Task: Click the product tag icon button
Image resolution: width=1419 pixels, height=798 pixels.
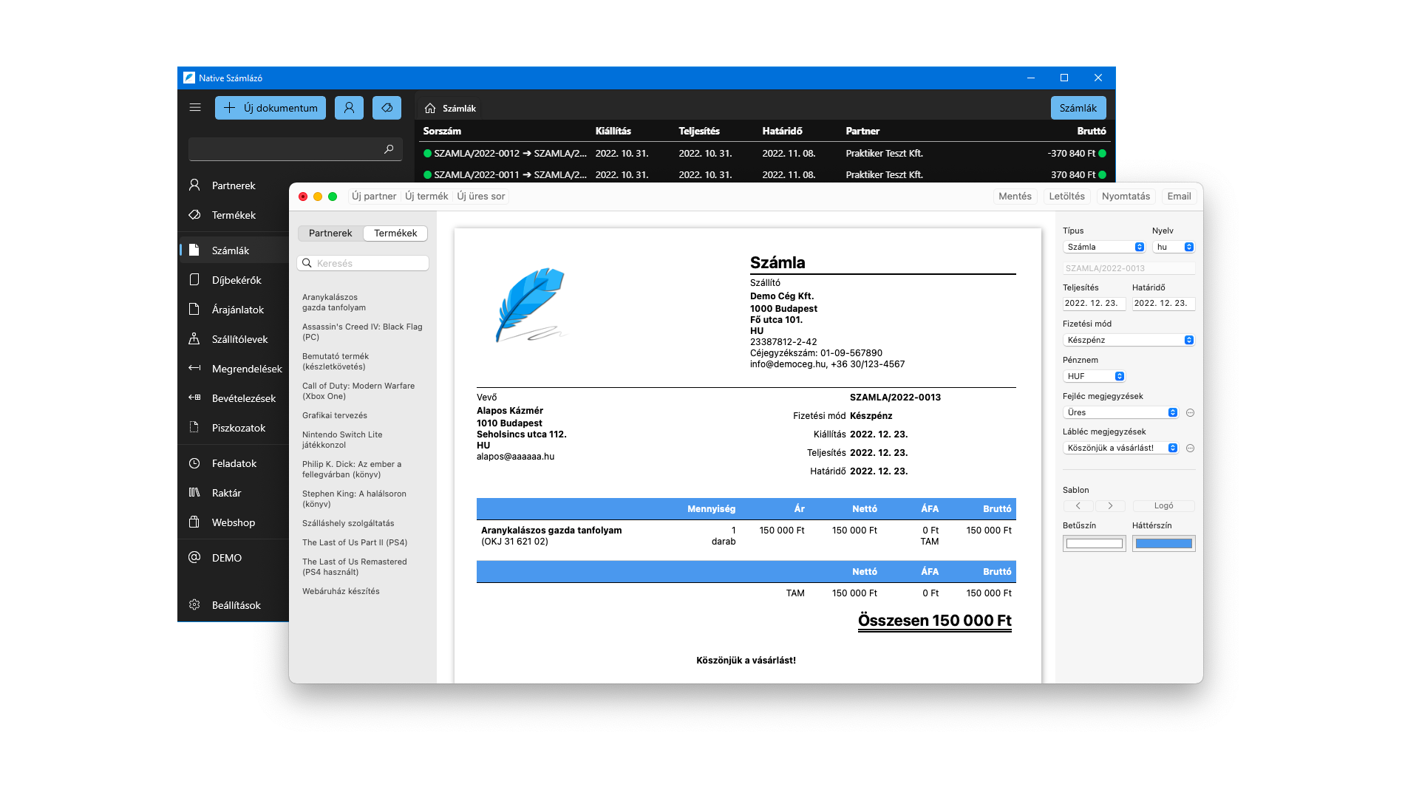Action: point(387,108)
